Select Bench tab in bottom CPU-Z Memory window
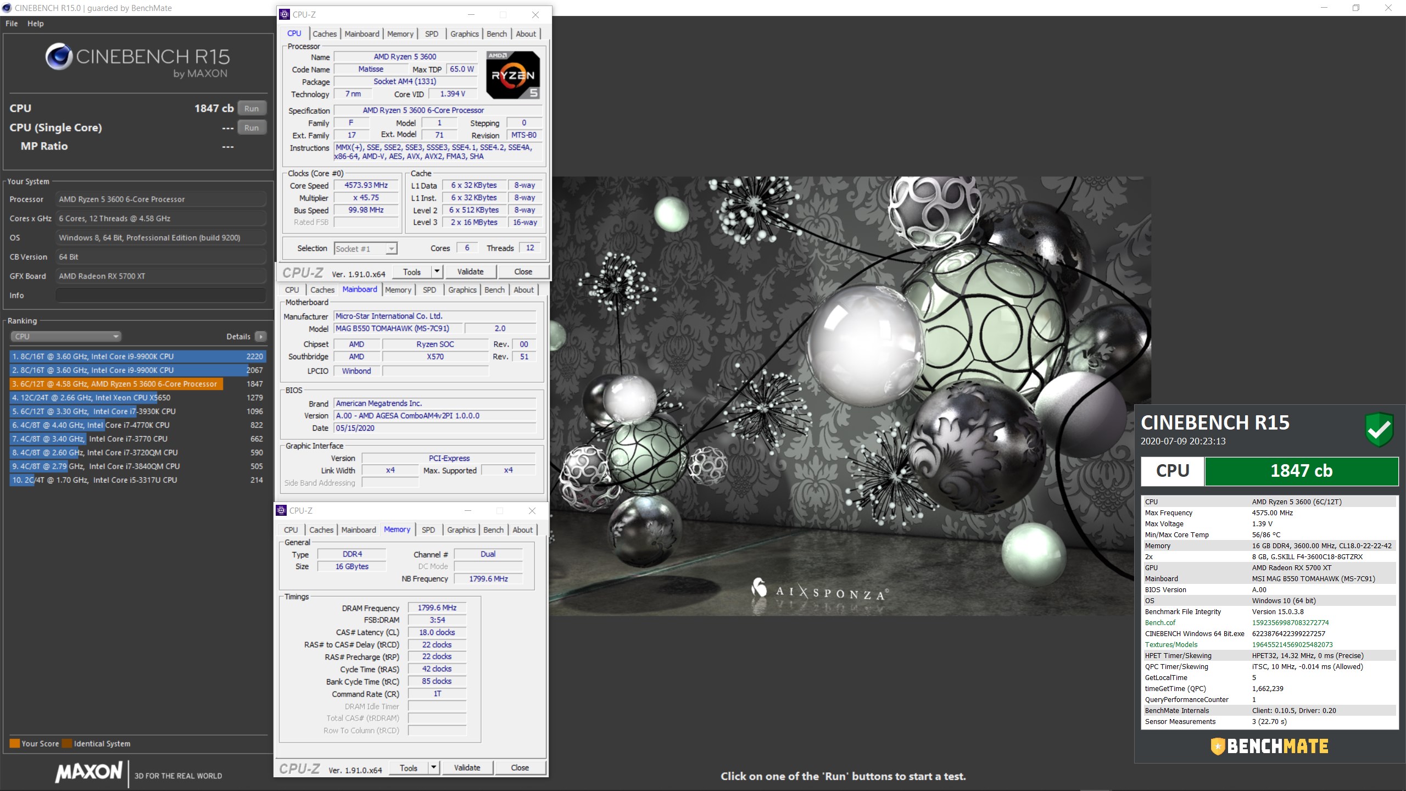 (494, 530)
